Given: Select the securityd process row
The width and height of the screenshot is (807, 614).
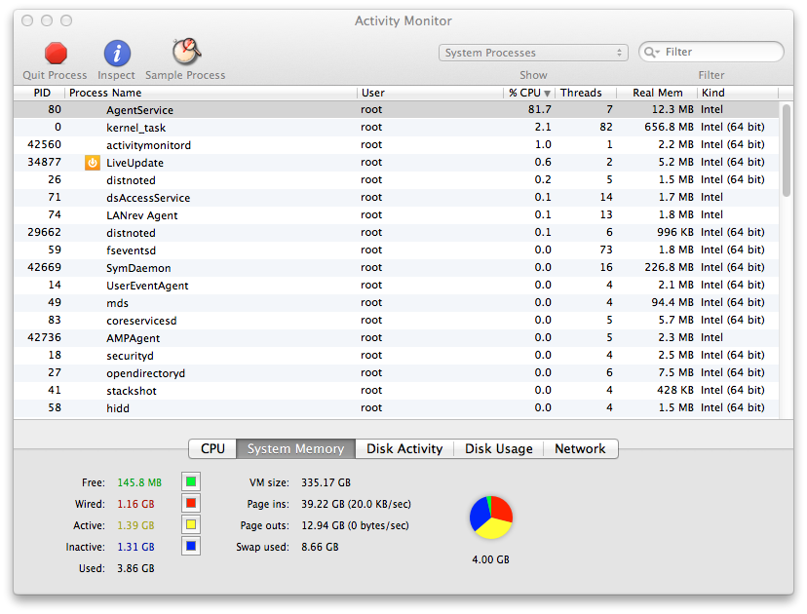Looking at the screenshot, I should (x=397, y=355).
